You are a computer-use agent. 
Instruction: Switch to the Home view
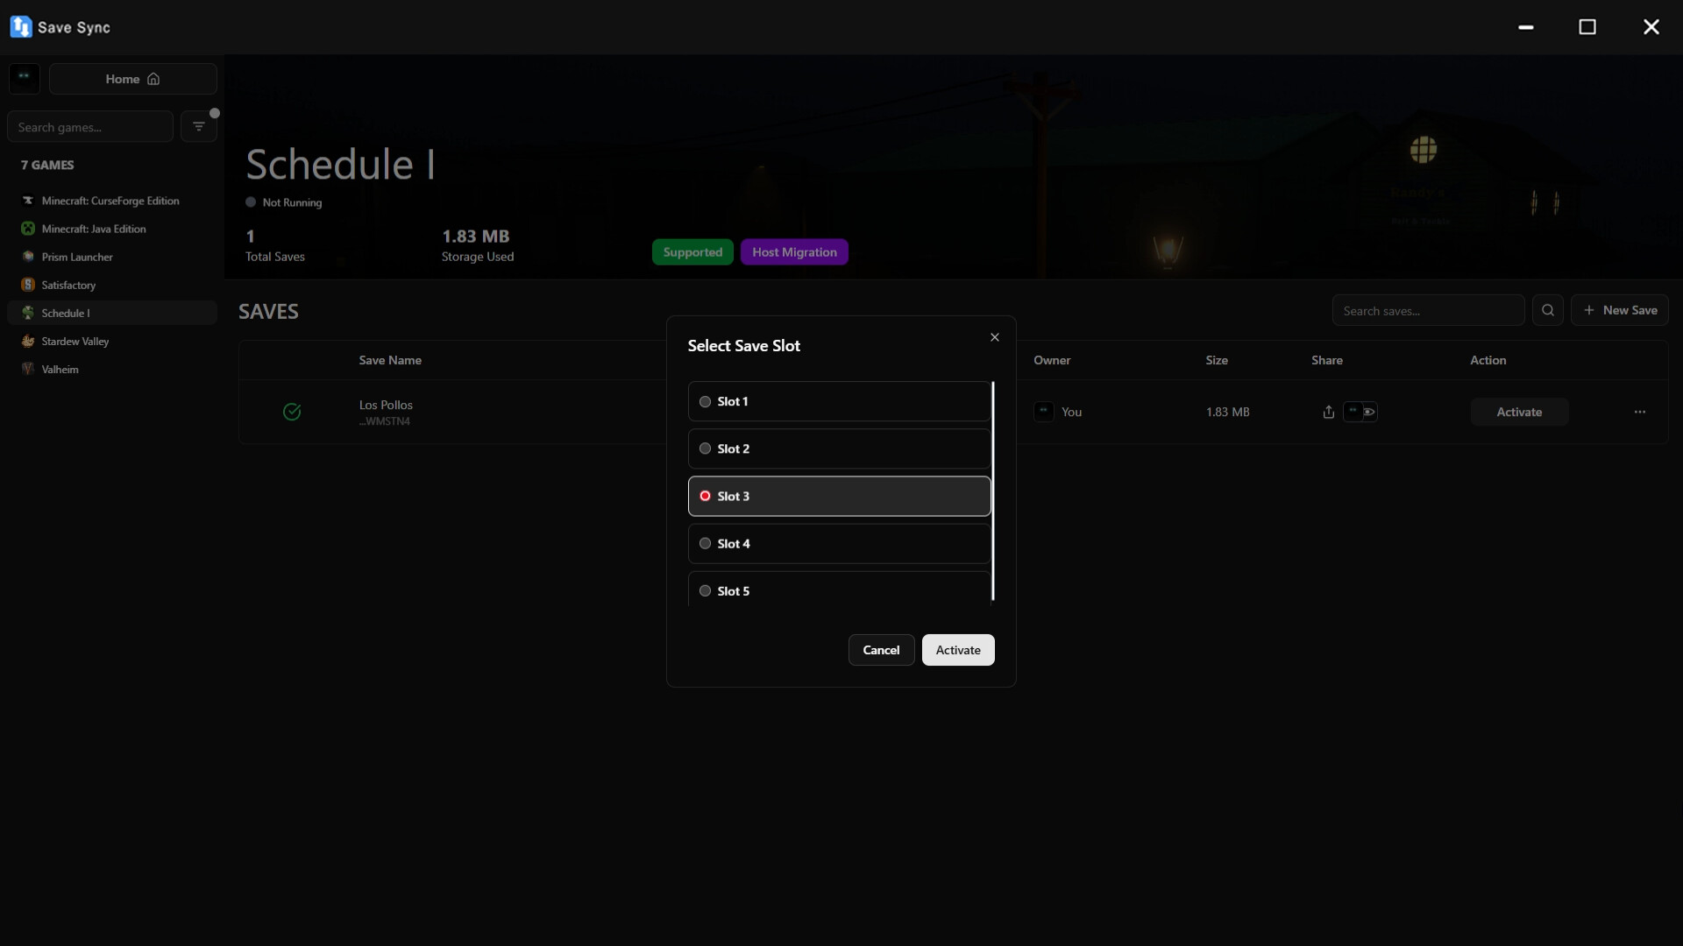coord(132,79)
